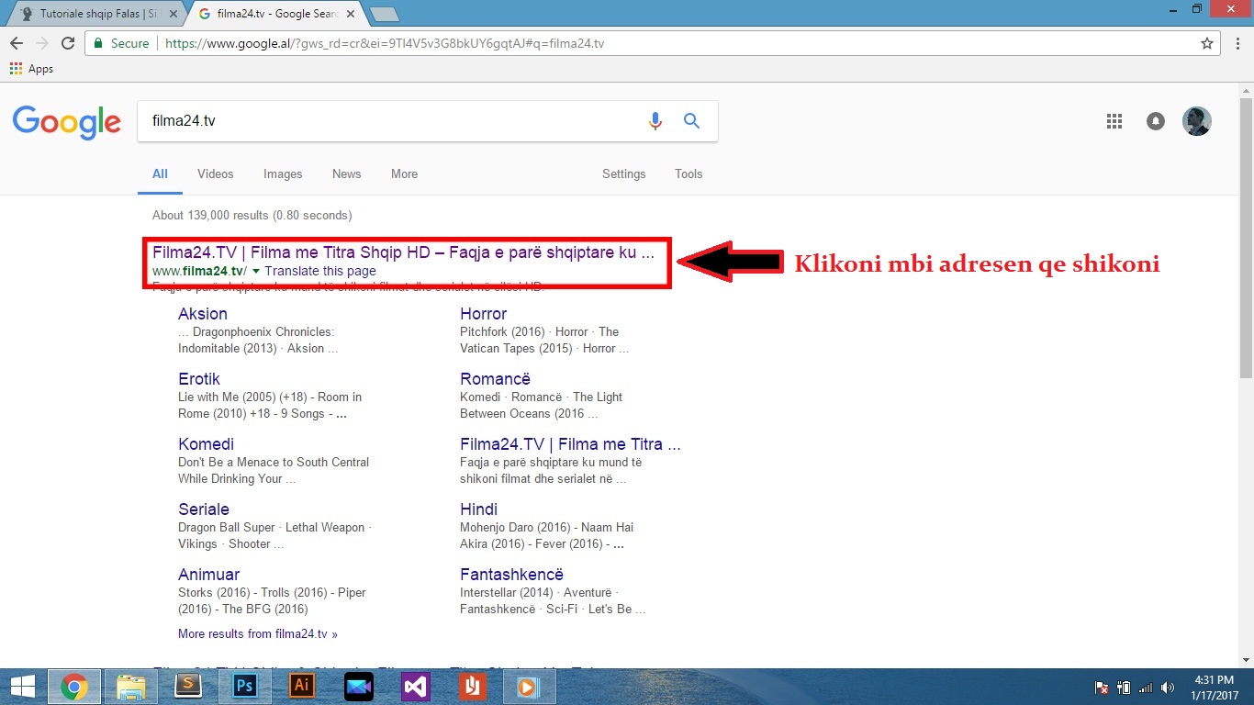Expand the green arrow by www.filma24.tv
This screenshot has height=705, width=1254.
(x=256, y=271)
